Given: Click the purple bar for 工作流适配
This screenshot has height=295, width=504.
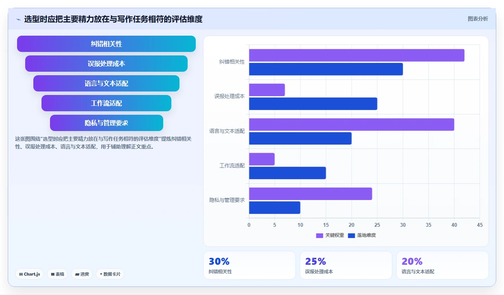Looking at the screenshot, I should (262, 159).
